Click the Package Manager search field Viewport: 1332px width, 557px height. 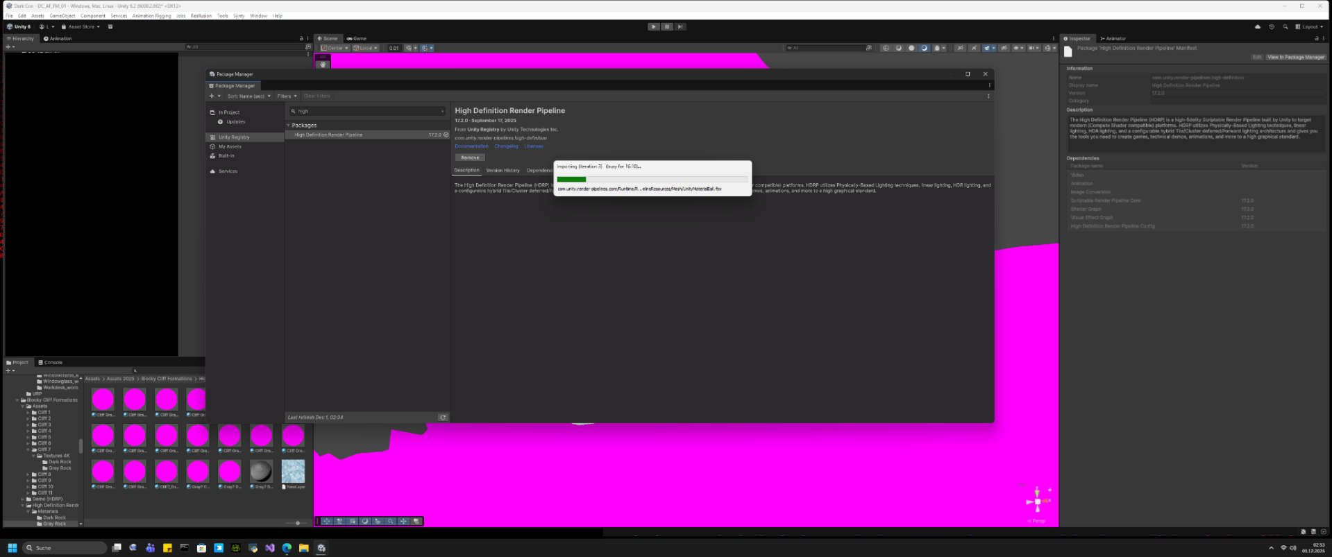click(x=367, y=111)
